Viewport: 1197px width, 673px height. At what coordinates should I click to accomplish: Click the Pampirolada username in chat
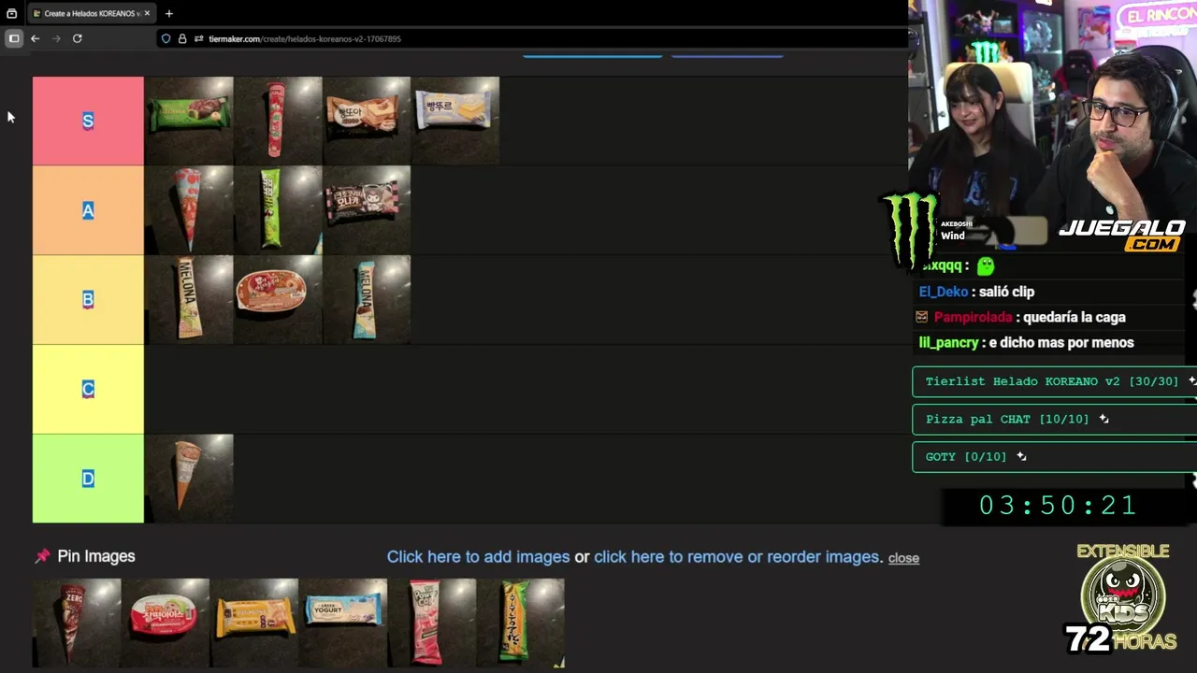click(973, 317)
